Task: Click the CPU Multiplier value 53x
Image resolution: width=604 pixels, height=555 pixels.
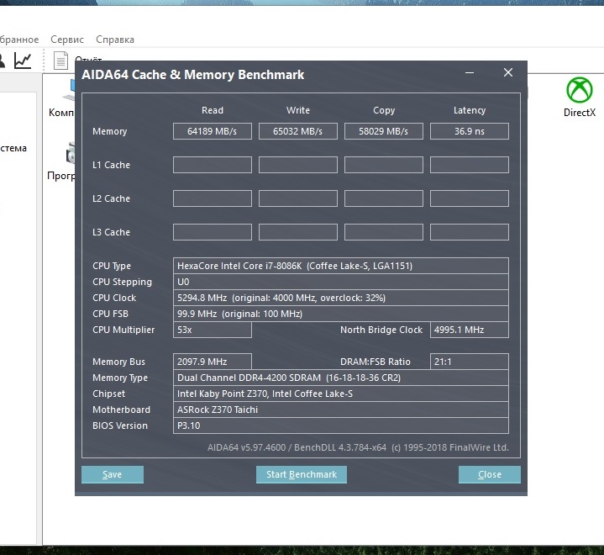Action: coord(213,330)
